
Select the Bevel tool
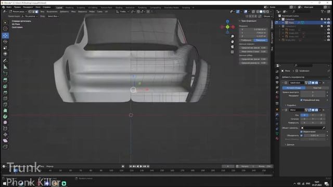pyautogui.click(x=5, y=92)
